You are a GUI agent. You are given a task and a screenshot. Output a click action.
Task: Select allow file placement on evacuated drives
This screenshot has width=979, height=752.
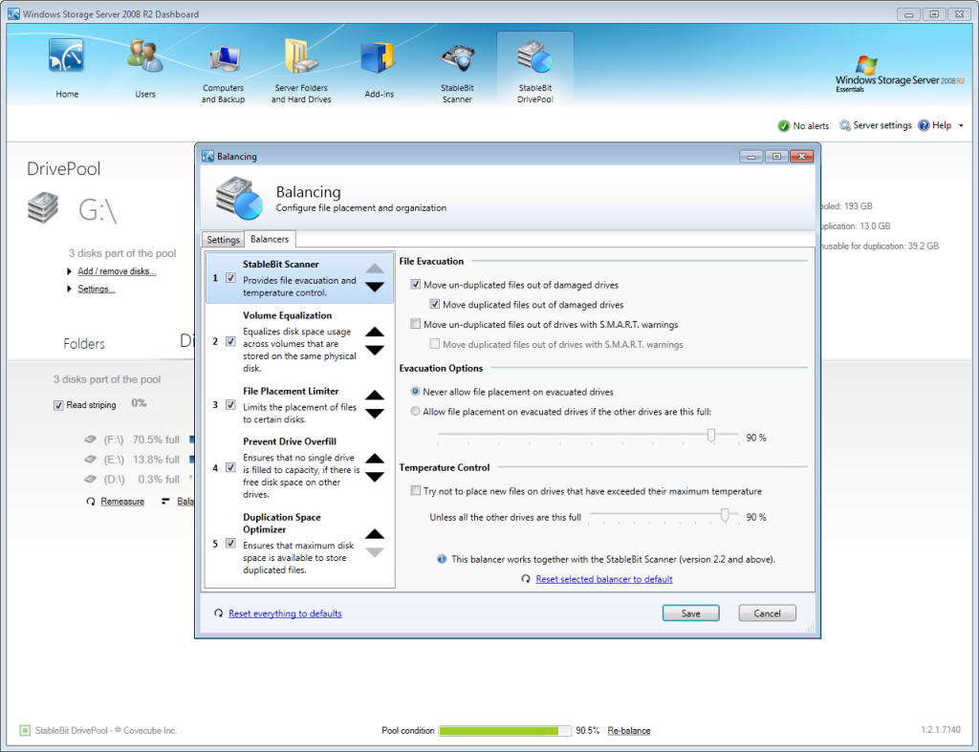pyautogui.click(x=416, y=411)
